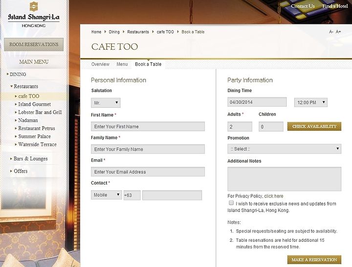The height and width of the screenshot is (267, 352).
Task: Go to Dining in breadcrumb
Action: pos(114,32)
